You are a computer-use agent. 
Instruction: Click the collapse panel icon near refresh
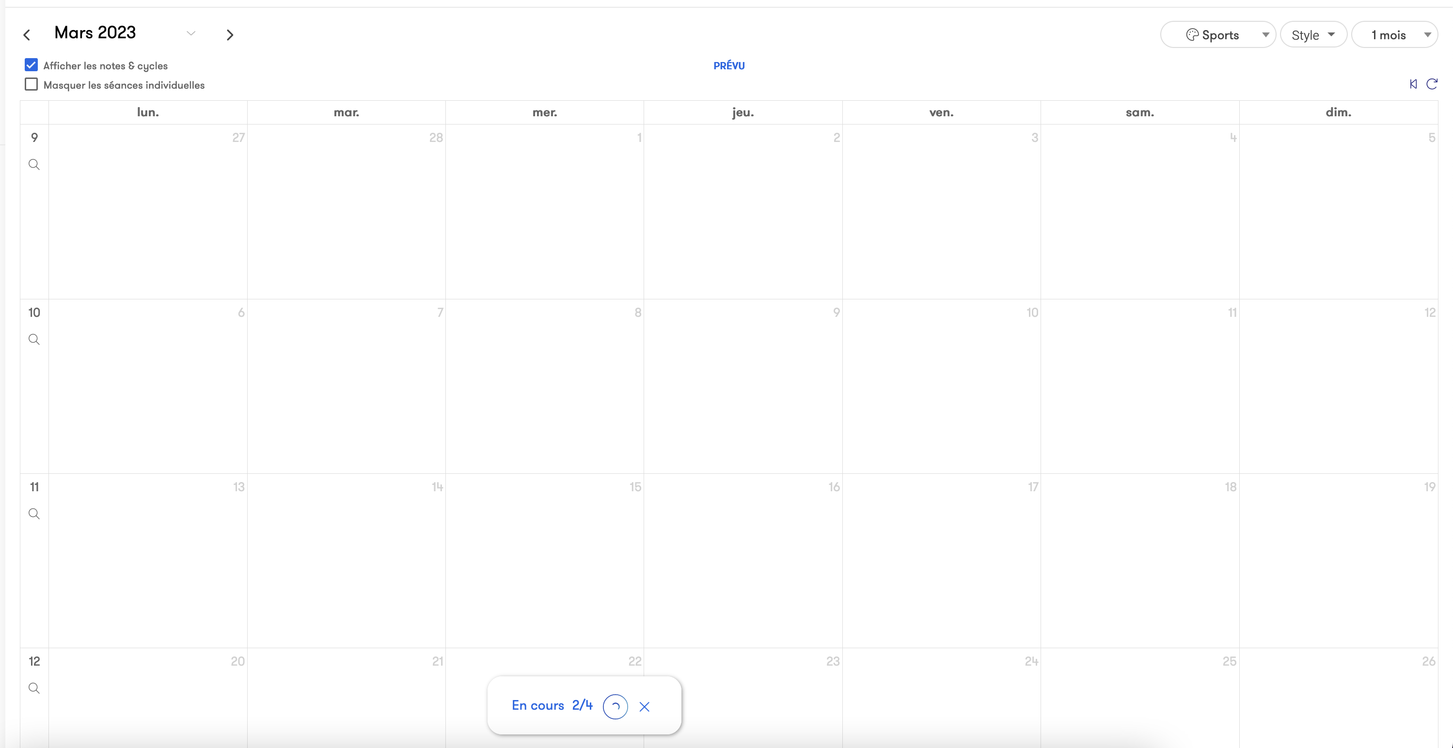pos(1413,84)
